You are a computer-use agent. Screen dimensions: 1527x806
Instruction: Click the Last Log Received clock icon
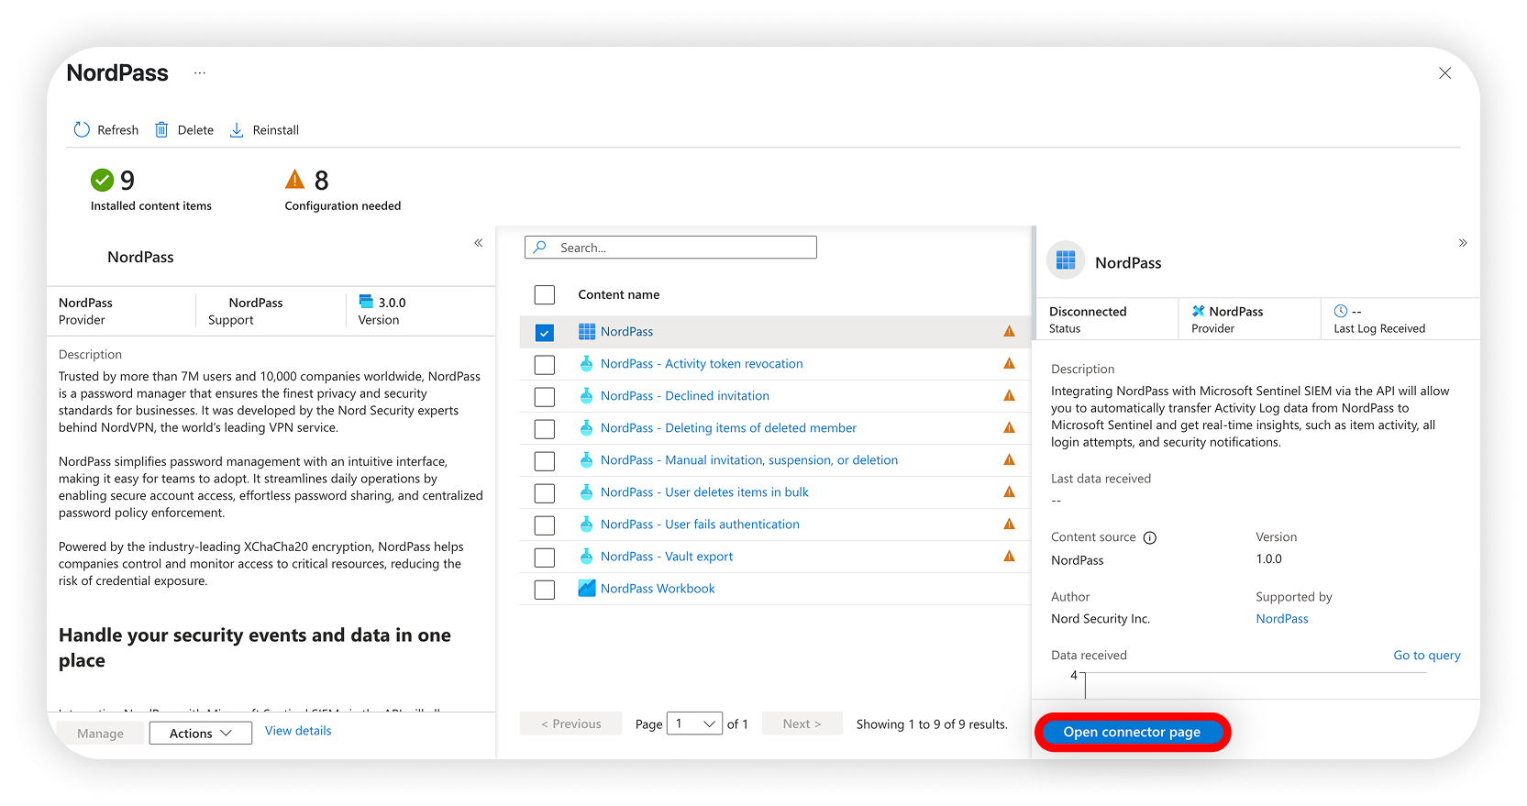point(1341,312)
